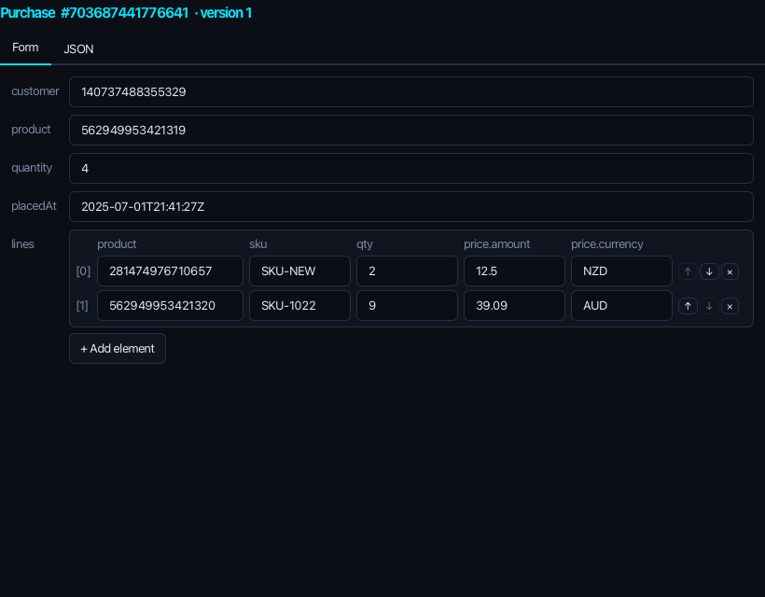The image size is (765, 597).
Task: Click the Add element button
Action: [x=118, y=348]
